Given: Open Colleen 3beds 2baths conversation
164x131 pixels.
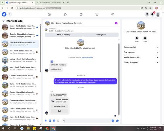Looking at the screenshot, I should (20, 77).
